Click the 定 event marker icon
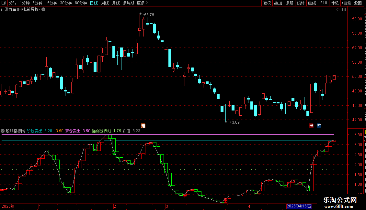The width and height of the screenshot is (366, 210). (x=143, y=126)
